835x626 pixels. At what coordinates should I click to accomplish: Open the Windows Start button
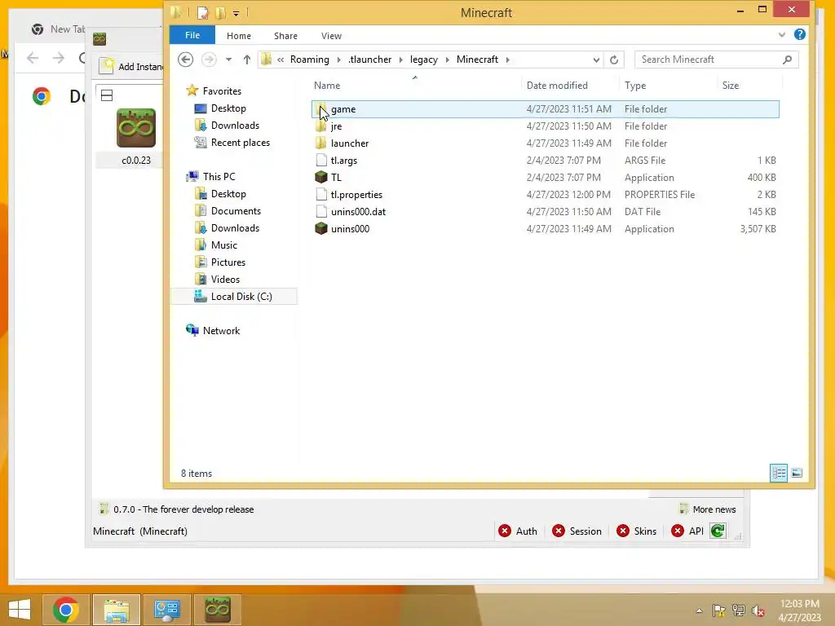tap(20, 610)
